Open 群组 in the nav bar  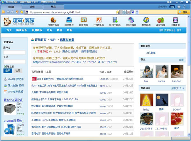coord(60,30)
